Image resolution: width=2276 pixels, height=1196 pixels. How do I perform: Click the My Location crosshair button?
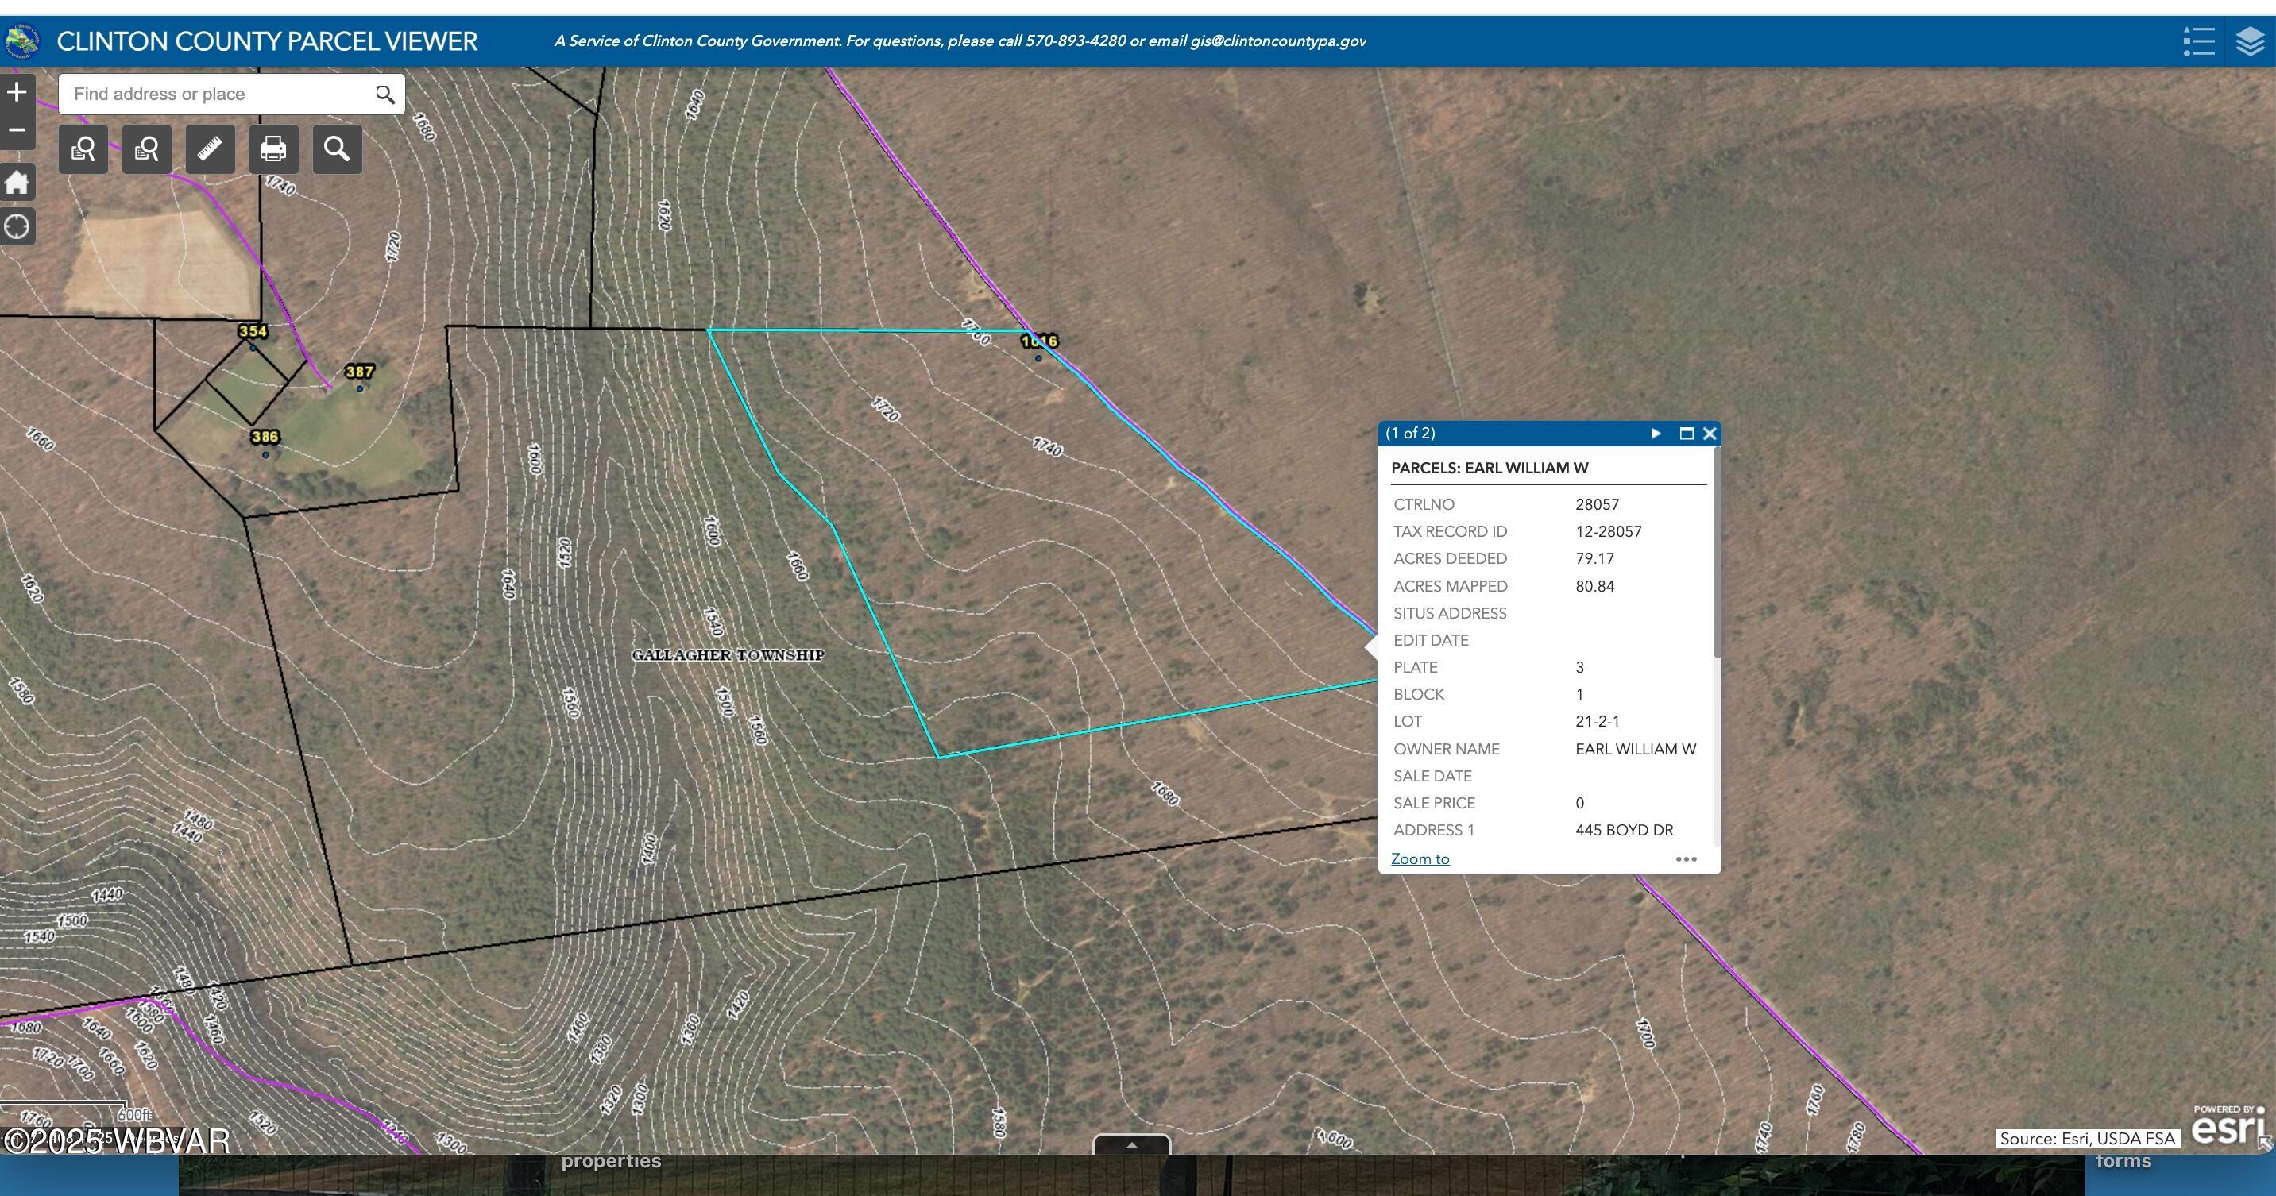click(17, 227)
